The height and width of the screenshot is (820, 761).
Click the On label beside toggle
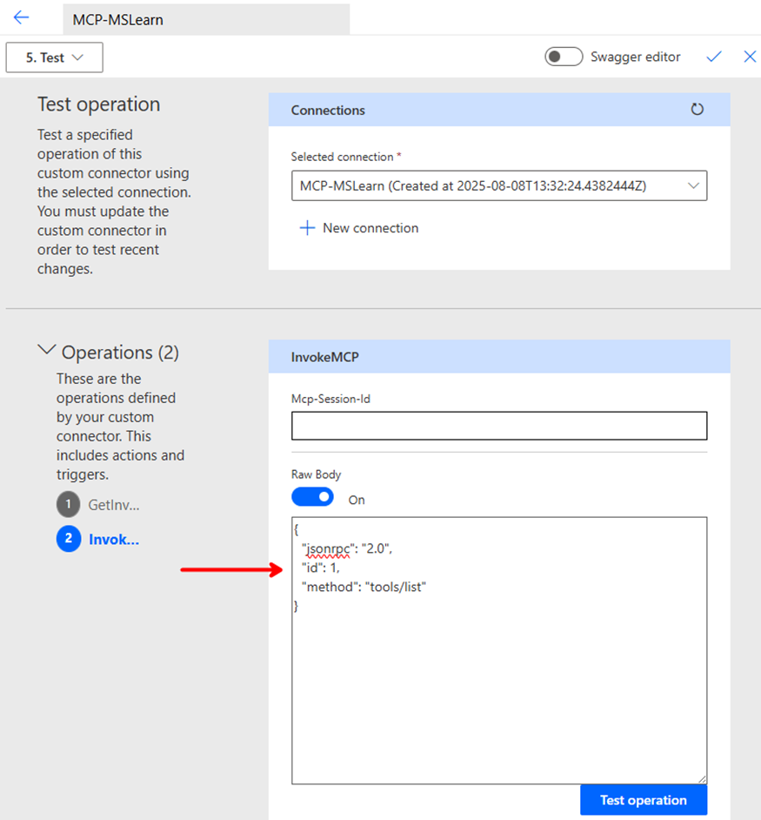tap(357, 500)
